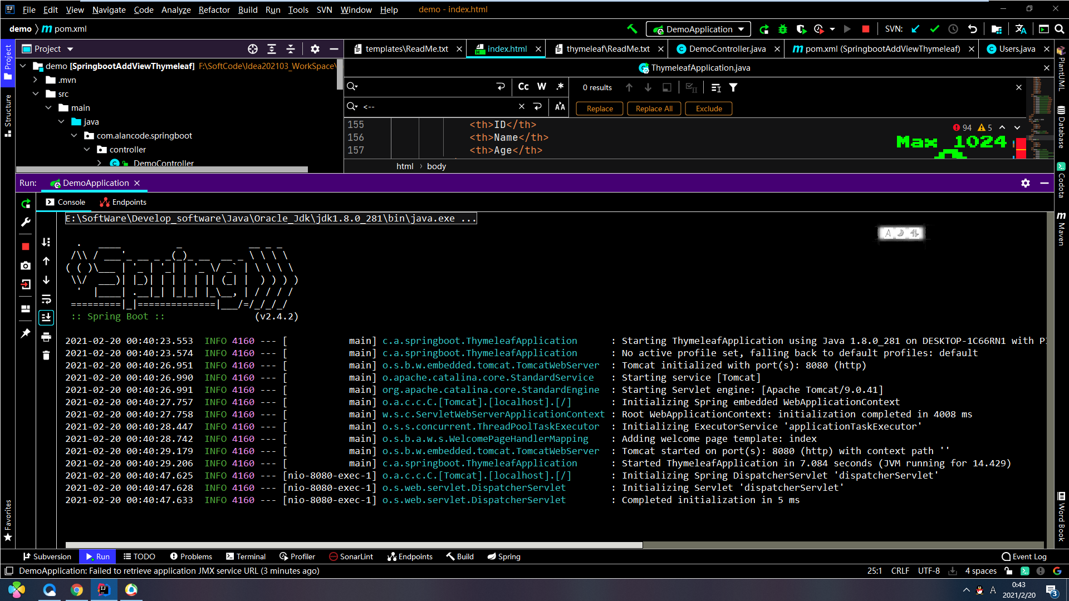
Task: Clear the console with the trash icon
Action: pyautogui.click(x=46, y=355)
